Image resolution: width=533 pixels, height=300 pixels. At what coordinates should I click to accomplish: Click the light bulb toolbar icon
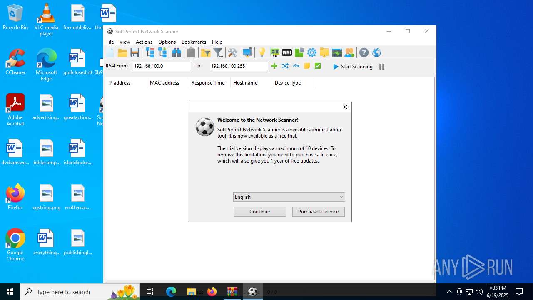(262, 52)
